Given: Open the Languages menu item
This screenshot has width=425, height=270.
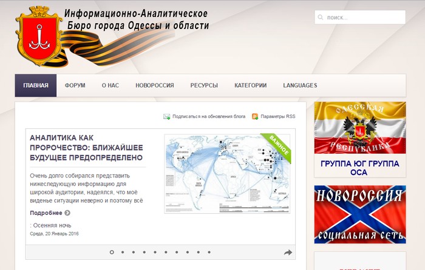Looking at the screenshot, I should [x=300, y=85].
